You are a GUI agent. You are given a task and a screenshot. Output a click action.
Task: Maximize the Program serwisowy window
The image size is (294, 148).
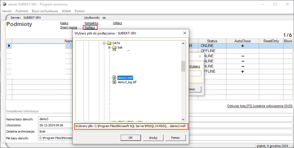(x=275, y=4)
